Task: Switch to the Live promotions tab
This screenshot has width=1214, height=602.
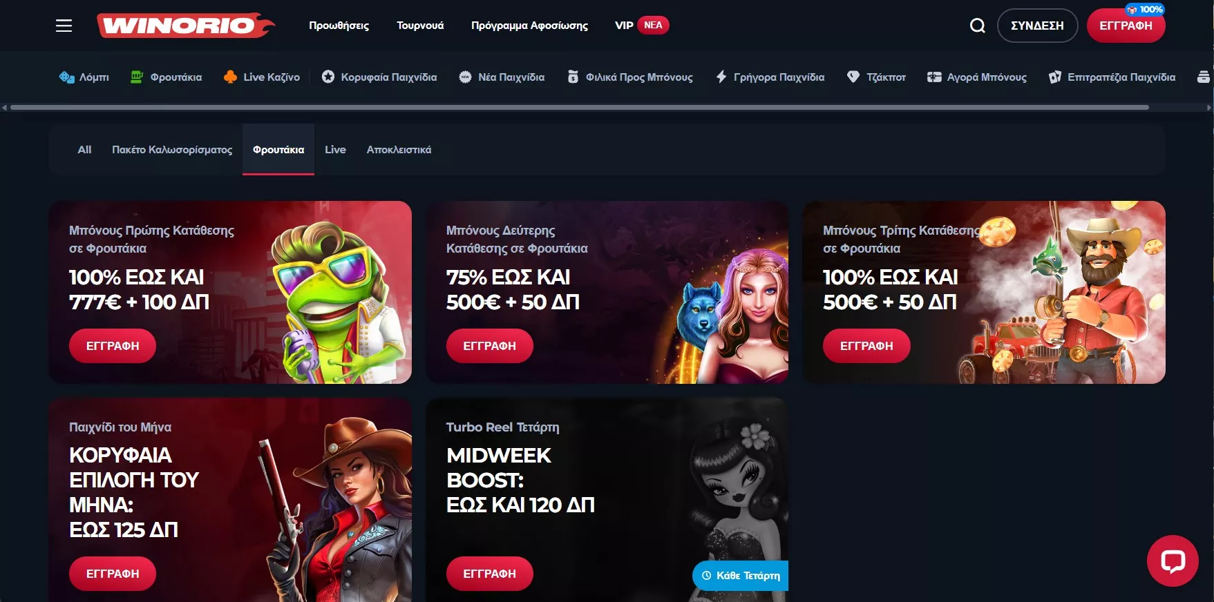Action: point(335,150)
